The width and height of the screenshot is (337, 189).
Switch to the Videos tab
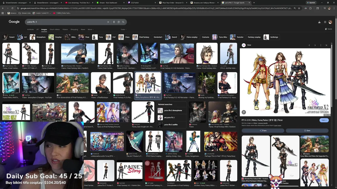click(65, 29)
